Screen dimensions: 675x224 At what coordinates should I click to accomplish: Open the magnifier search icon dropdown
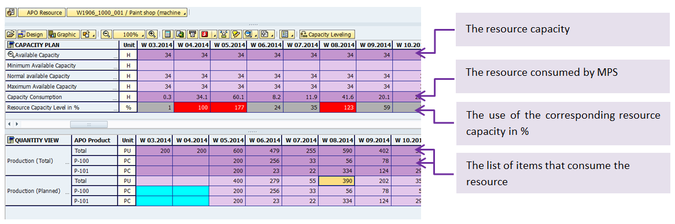pos(250,35)
